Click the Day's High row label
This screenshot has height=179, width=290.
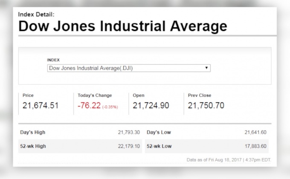pyautogui.click(x=33, y=133)
